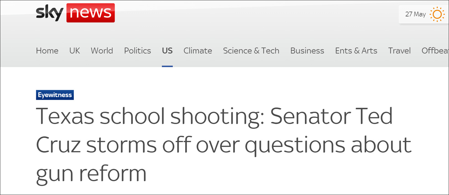This screenshot has height=195, width=449.
Task: Select the Travel menu item
Action: 399,51
